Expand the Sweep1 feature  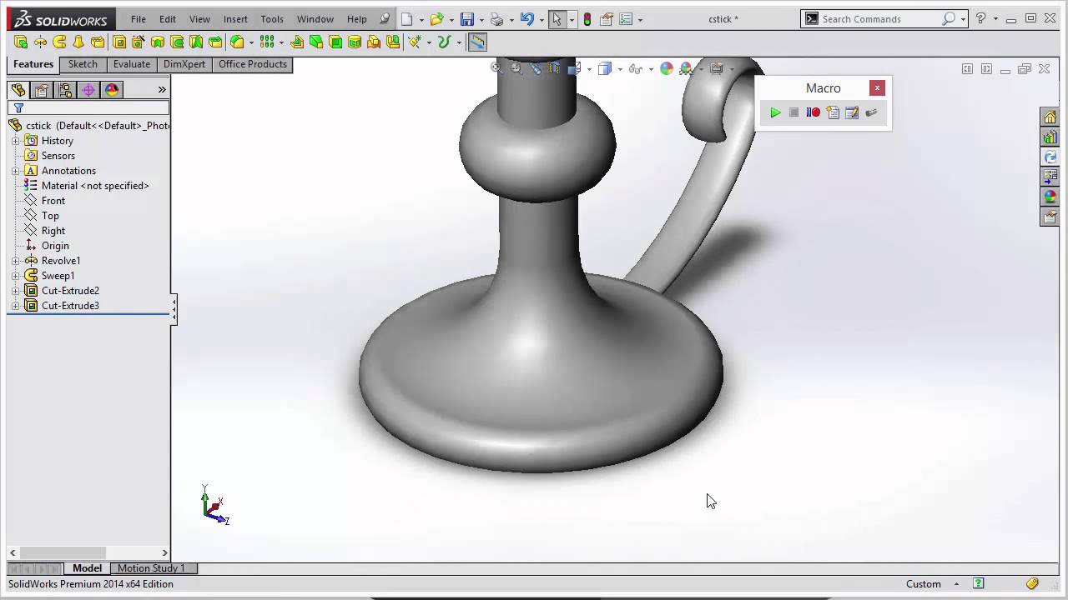15,276
